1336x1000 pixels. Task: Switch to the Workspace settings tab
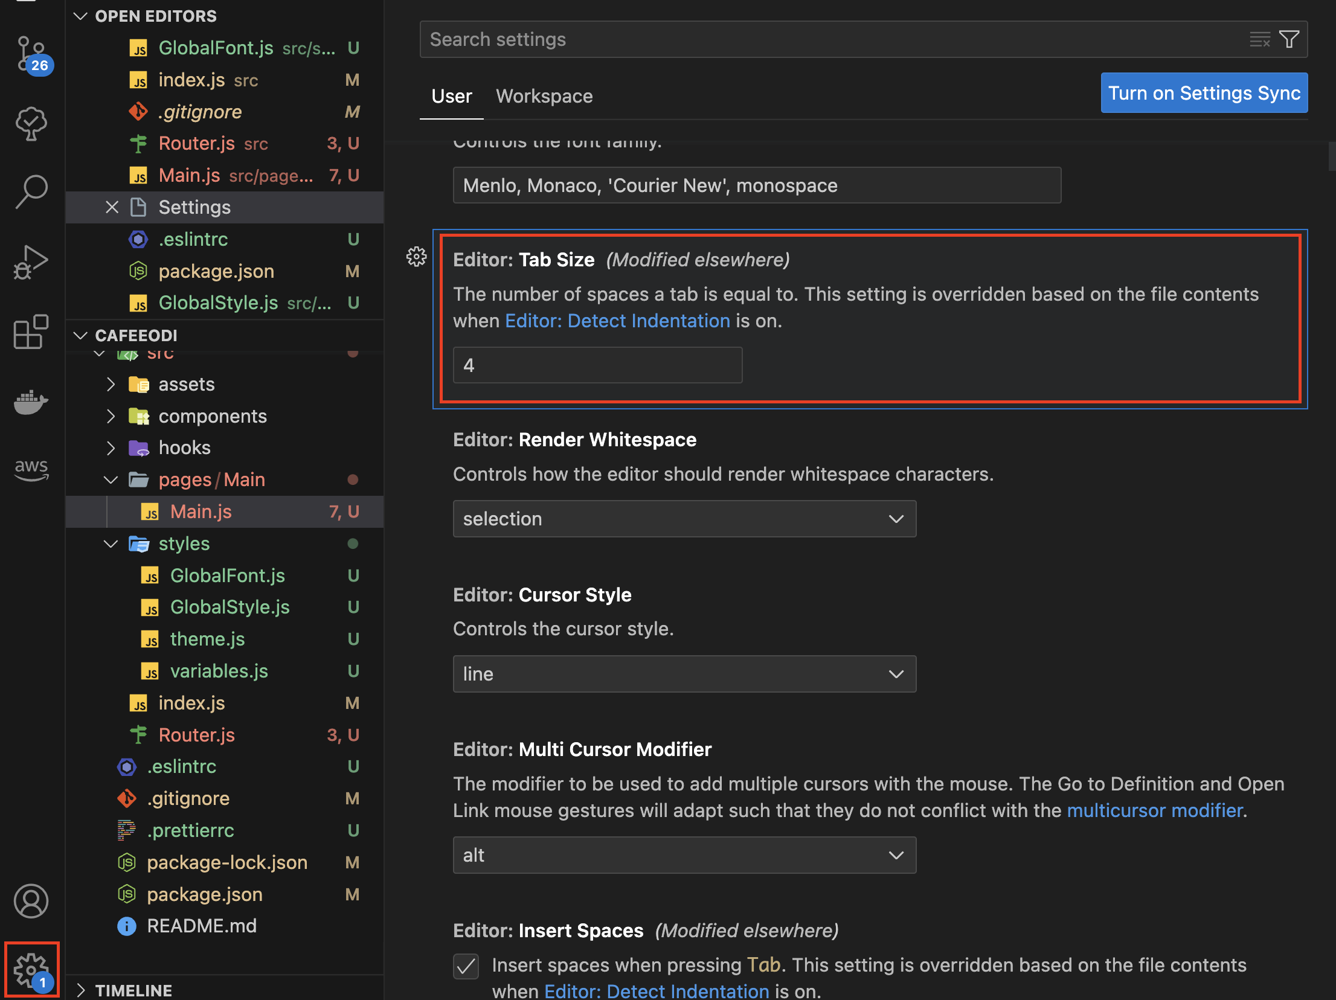[544, 96]
